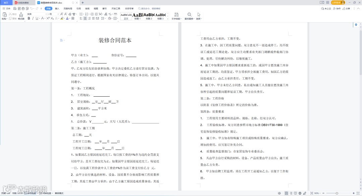Screen dimensions: 362x196
Task: Click the Decrease Indent icon
Action: 92,14
